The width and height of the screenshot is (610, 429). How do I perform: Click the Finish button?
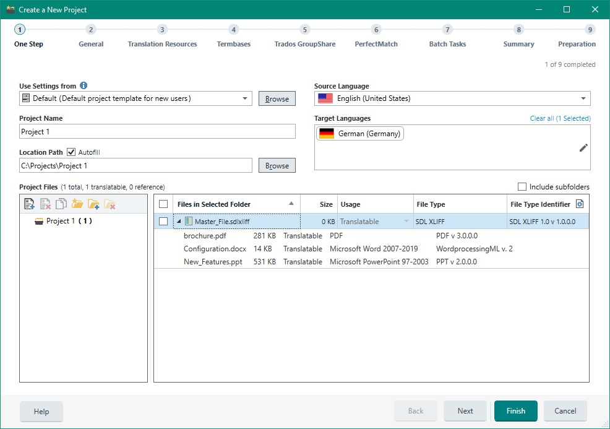[x=515, y=411]
